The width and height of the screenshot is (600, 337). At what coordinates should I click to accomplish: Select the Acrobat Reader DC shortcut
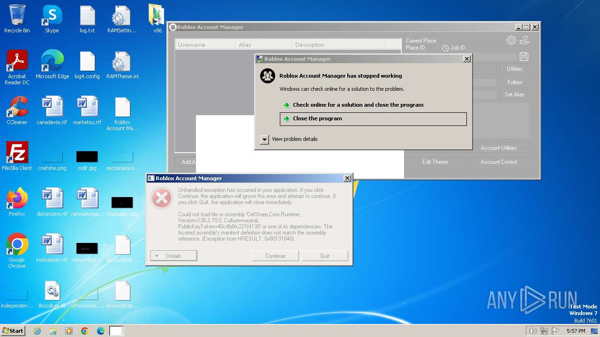[17, 68]
